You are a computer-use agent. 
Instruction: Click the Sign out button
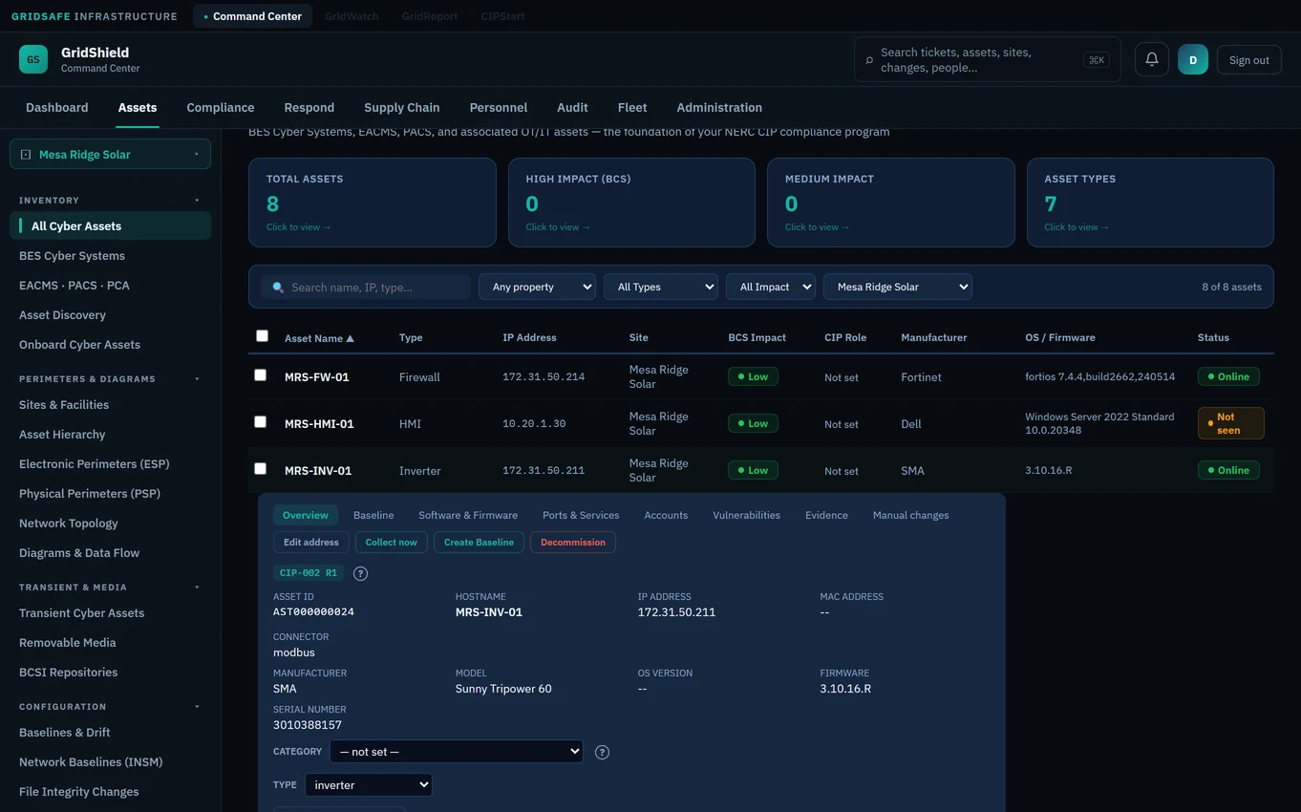pyautogui.click(x=1249, y=60)
